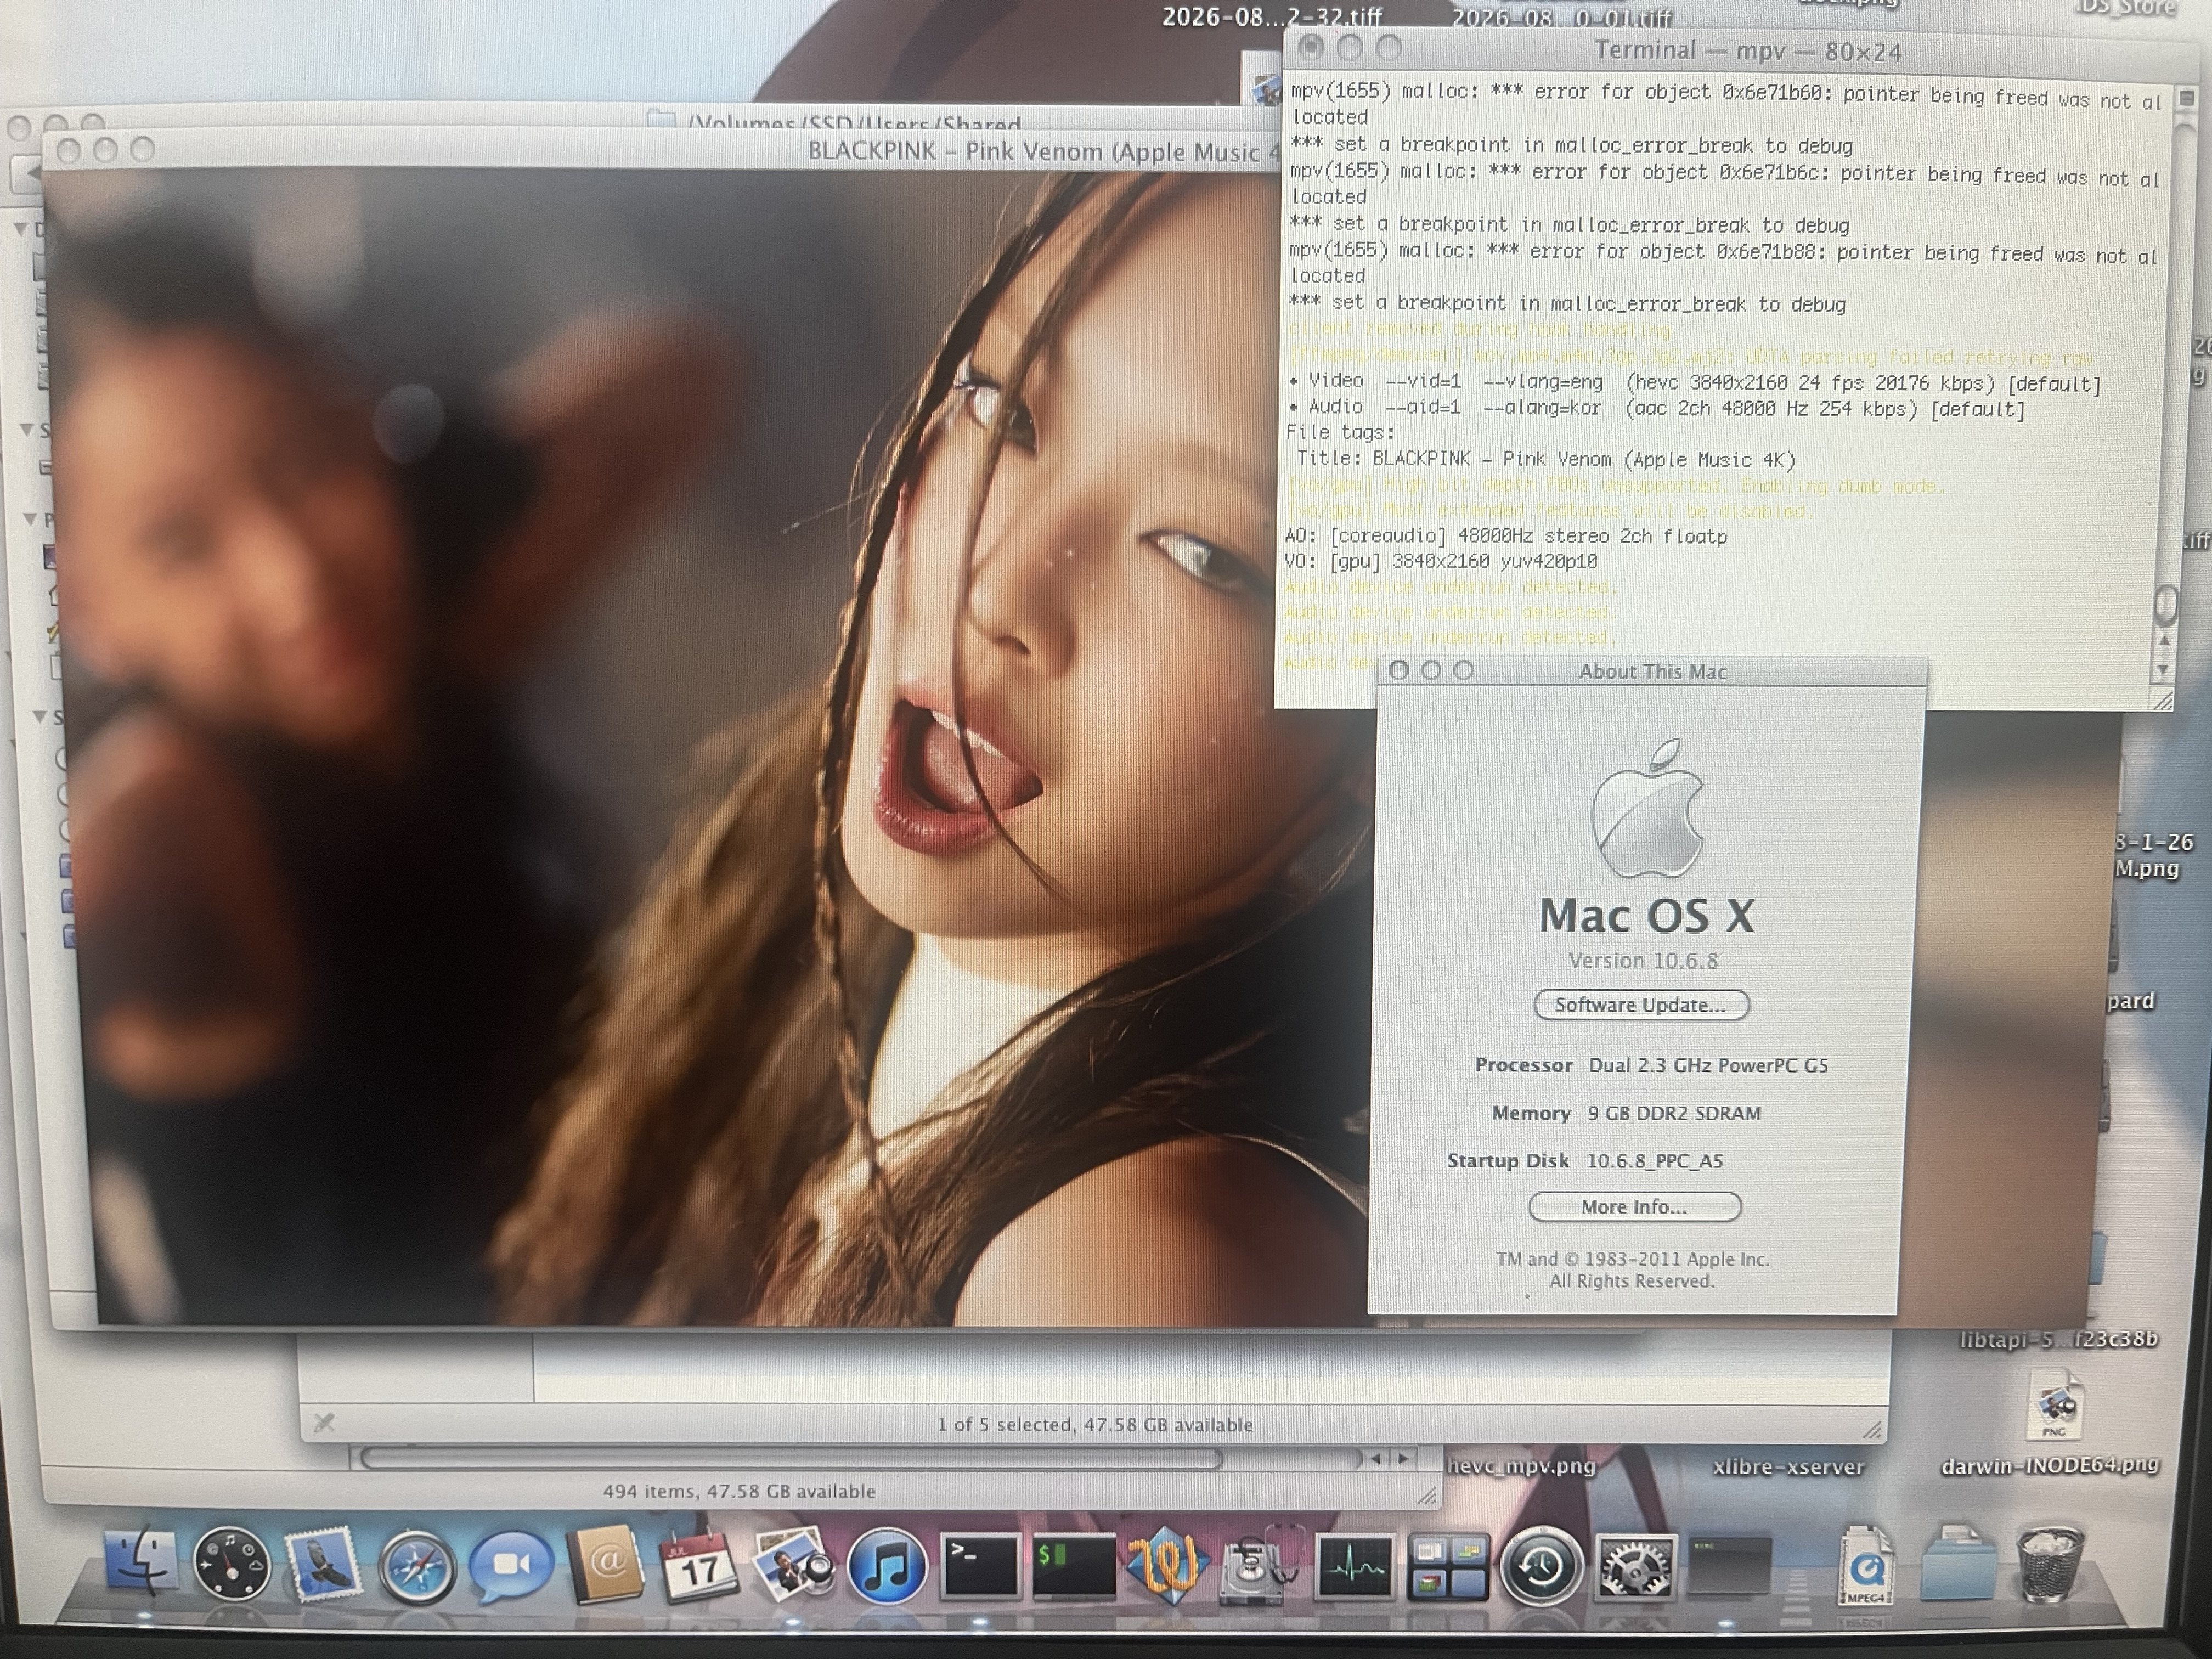This screenshot has height=1659, width=2212.
Task: Select the '2026-08...2-32.tiff' desktop file label
Action: click(1272, 16)
